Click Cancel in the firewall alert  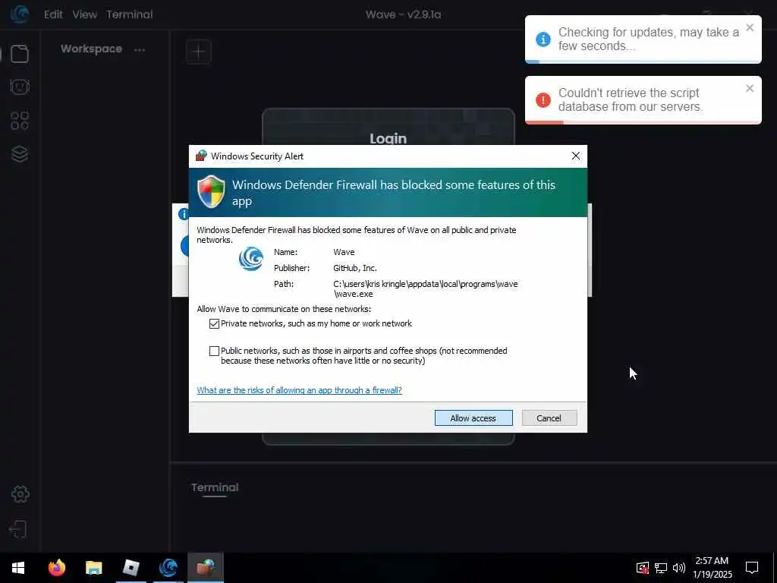tap(549, 418)
